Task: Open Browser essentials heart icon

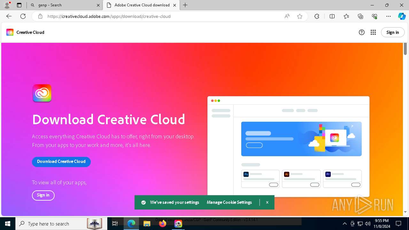Action: (x=374, y=16)
